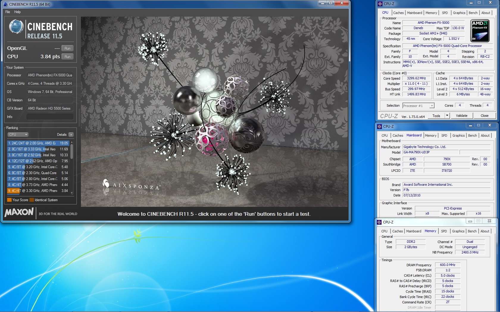The width and height of the screenshot is (500, 312).
Task: Select Caches tab in bottom Memory CPU-Z window
Action: 398,231
